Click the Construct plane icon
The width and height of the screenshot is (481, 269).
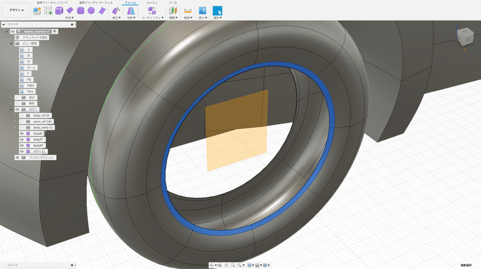[x=173, y=11]
